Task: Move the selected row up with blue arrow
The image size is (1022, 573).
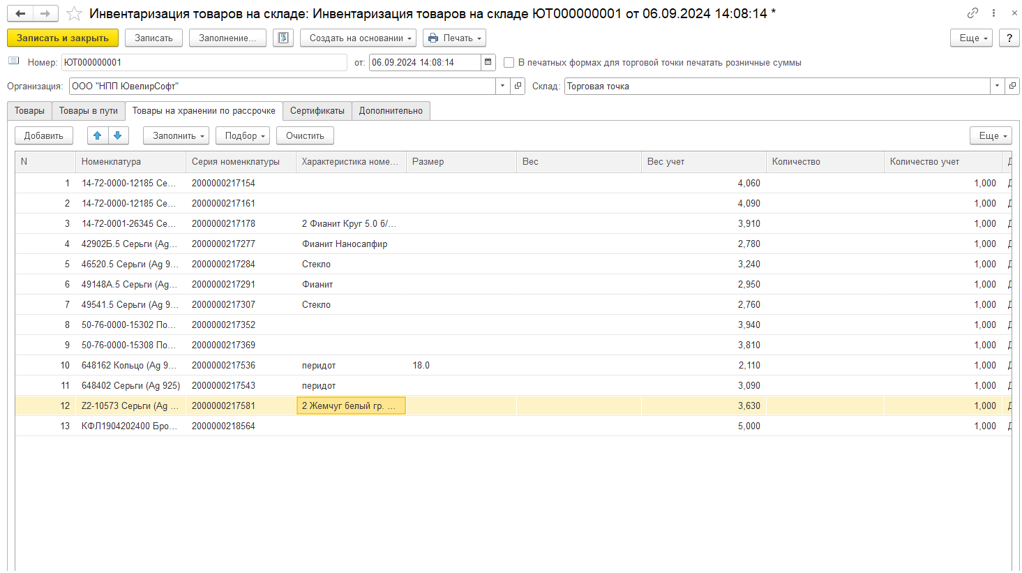Action: coord(98,135)
